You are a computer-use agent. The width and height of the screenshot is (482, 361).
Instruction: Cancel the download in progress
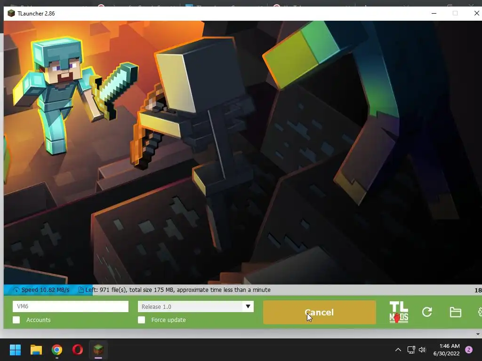pyautogui.click(x=320, y=312)
